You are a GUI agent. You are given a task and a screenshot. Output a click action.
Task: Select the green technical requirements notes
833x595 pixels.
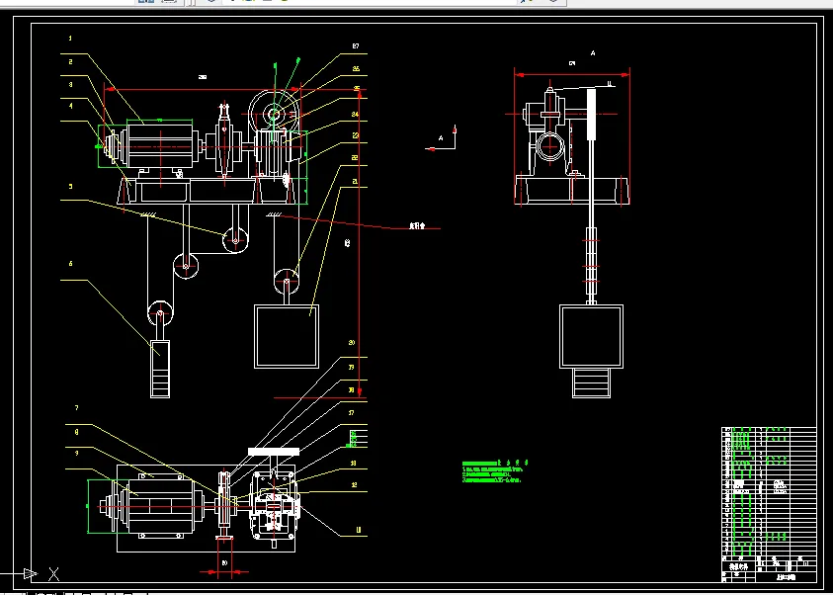click(x=494, y=471)
